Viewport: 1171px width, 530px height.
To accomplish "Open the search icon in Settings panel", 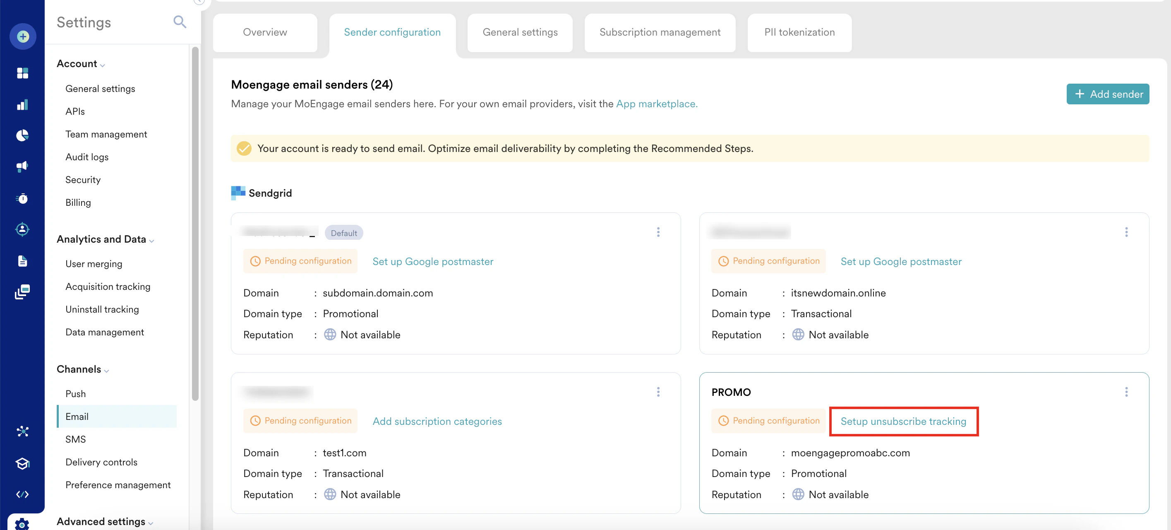I will pos(180,22).
